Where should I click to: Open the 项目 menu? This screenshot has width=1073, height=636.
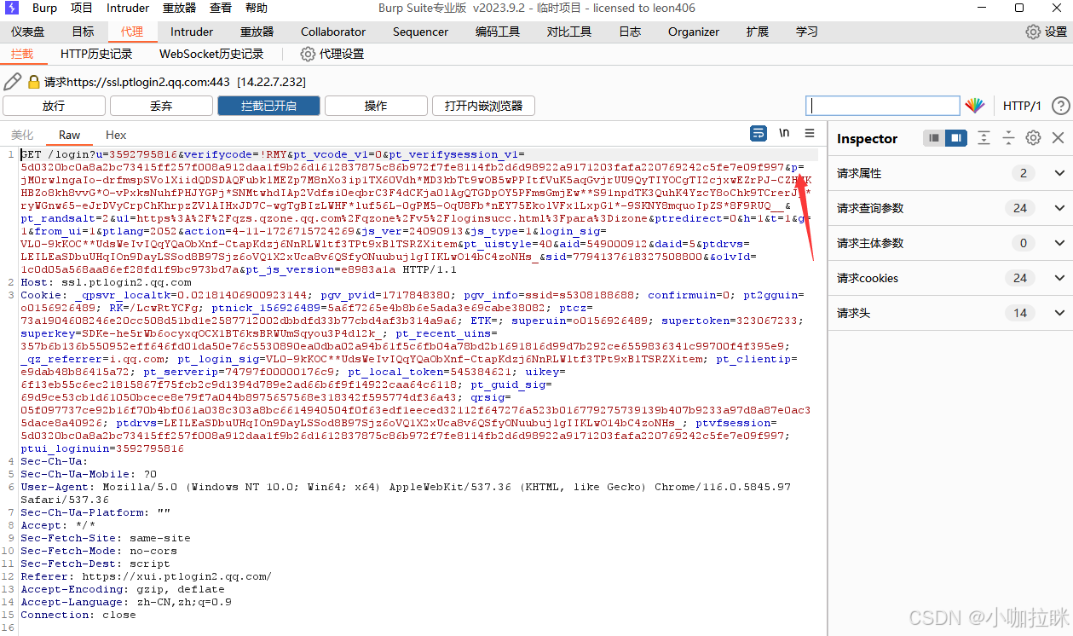[82, 8]
